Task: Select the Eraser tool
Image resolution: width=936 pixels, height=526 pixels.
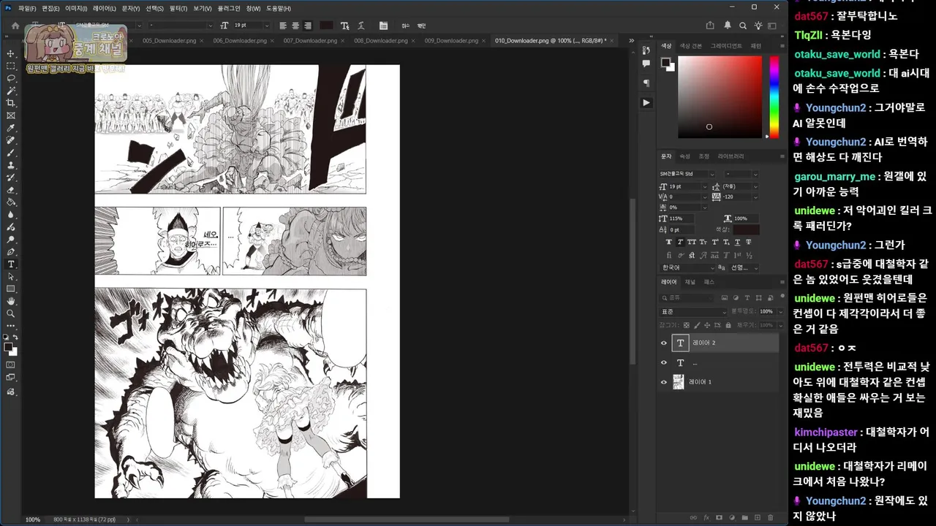Action: 11,190
